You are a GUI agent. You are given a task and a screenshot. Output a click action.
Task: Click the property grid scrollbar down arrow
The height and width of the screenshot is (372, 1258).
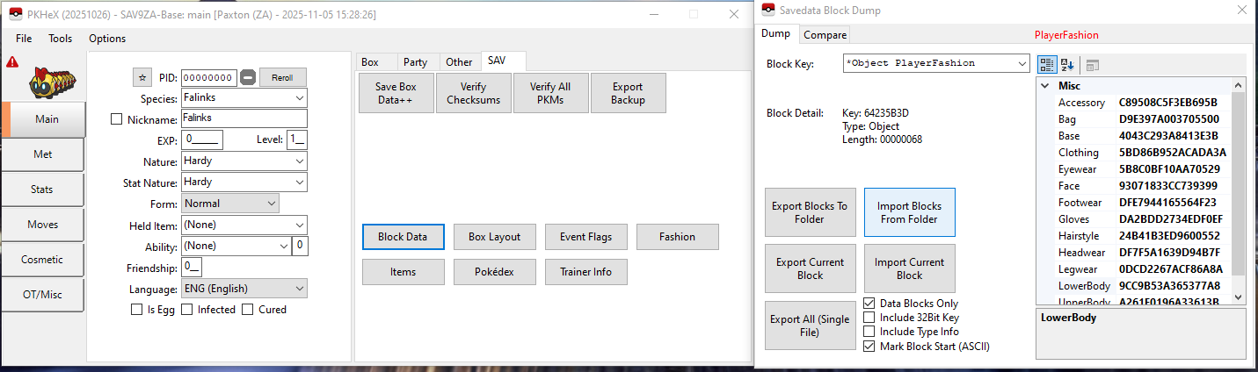pyautogui.click(x=1239, y=297)
